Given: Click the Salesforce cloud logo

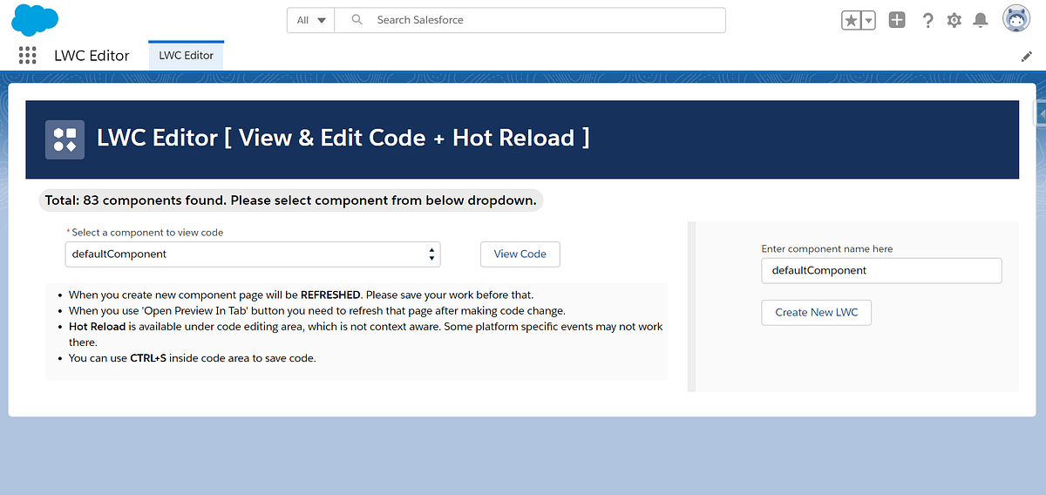Looking at the screenshot, I should [35, 19].
